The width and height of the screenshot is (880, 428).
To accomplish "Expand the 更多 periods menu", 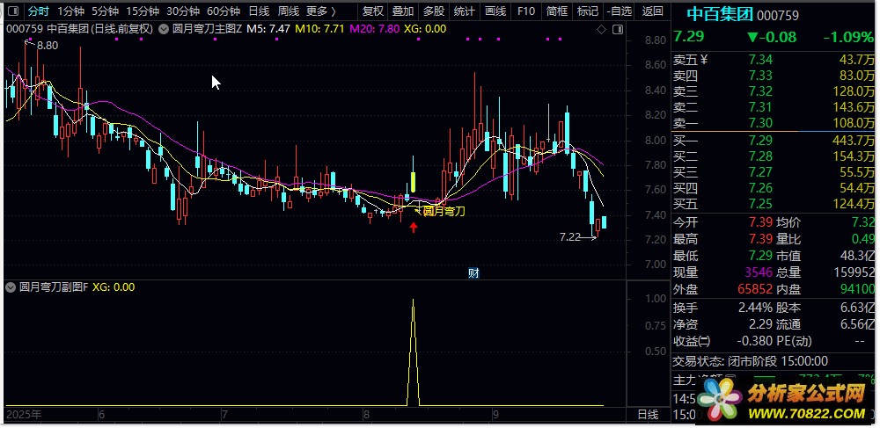I will 321,11.
